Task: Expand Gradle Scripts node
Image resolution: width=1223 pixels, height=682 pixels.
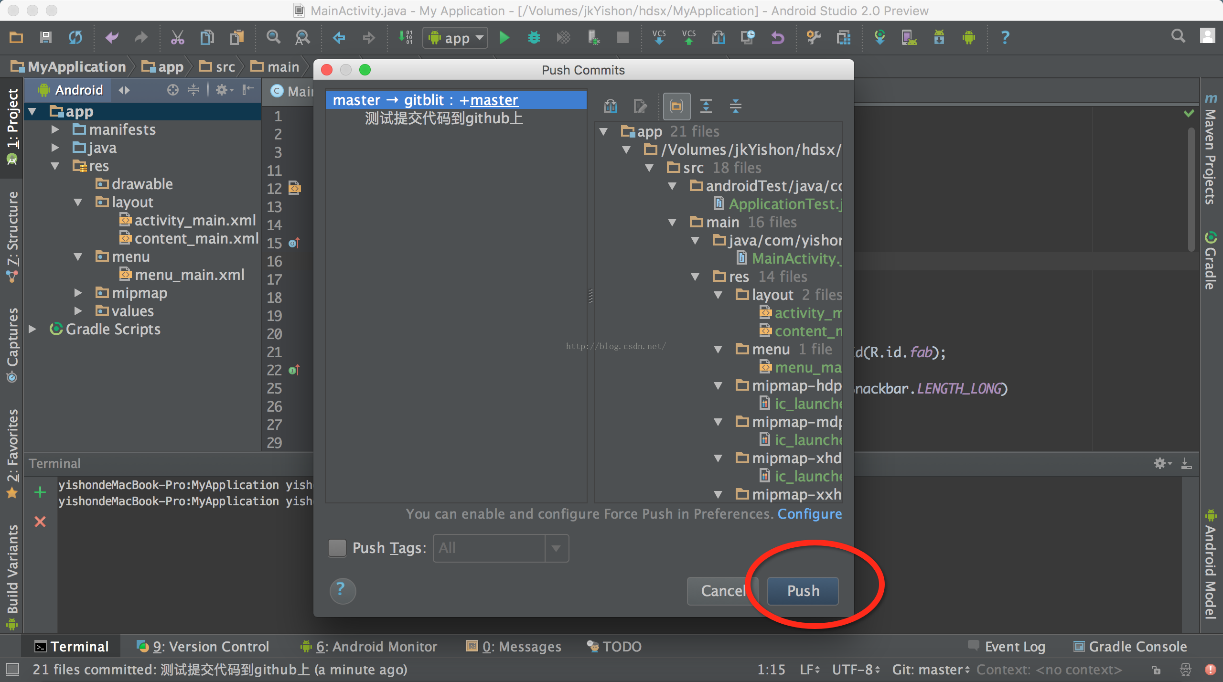Action: coord(32,329)
